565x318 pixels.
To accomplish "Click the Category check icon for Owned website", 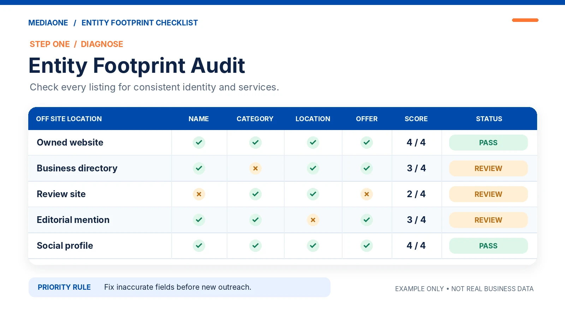I will 255,142.
